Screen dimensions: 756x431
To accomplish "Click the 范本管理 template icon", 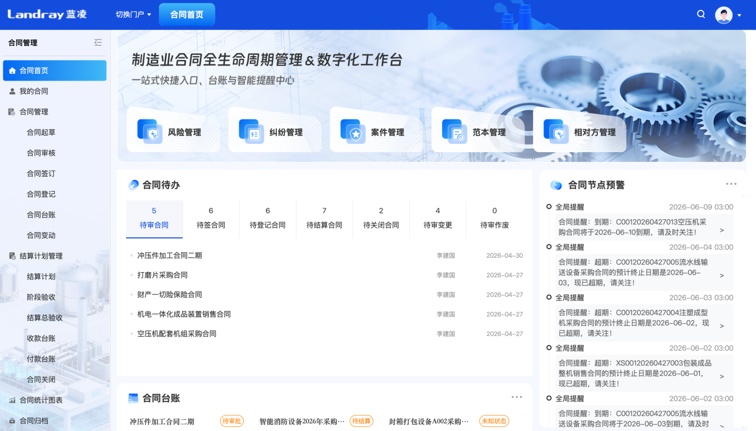I will (455, 132).
